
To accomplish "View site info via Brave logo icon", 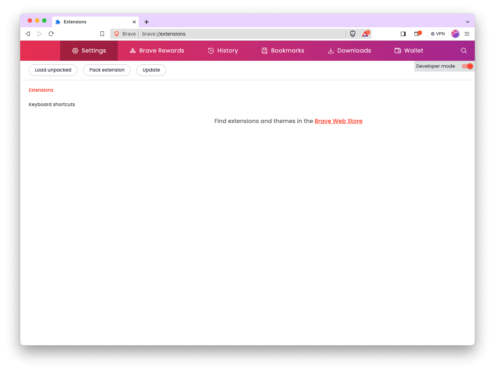I will click(x=117, y=34).
